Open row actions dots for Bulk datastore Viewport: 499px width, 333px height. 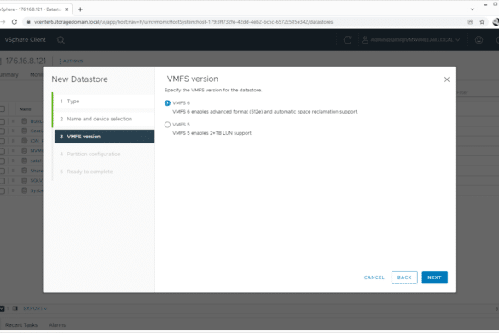(x=13, y=121)
